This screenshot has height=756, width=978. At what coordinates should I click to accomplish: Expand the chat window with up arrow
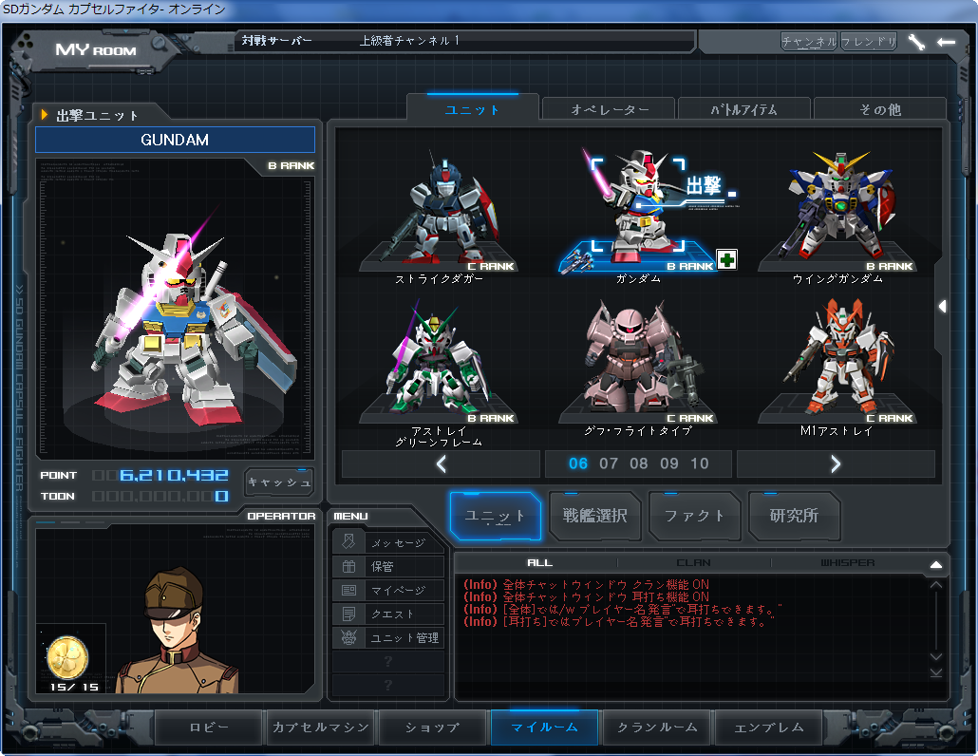936,564
